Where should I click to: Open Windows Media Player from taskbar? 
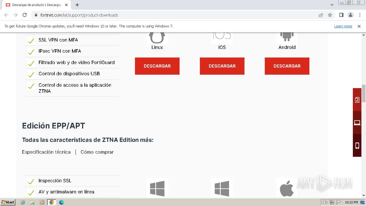[x=42, y=202]
